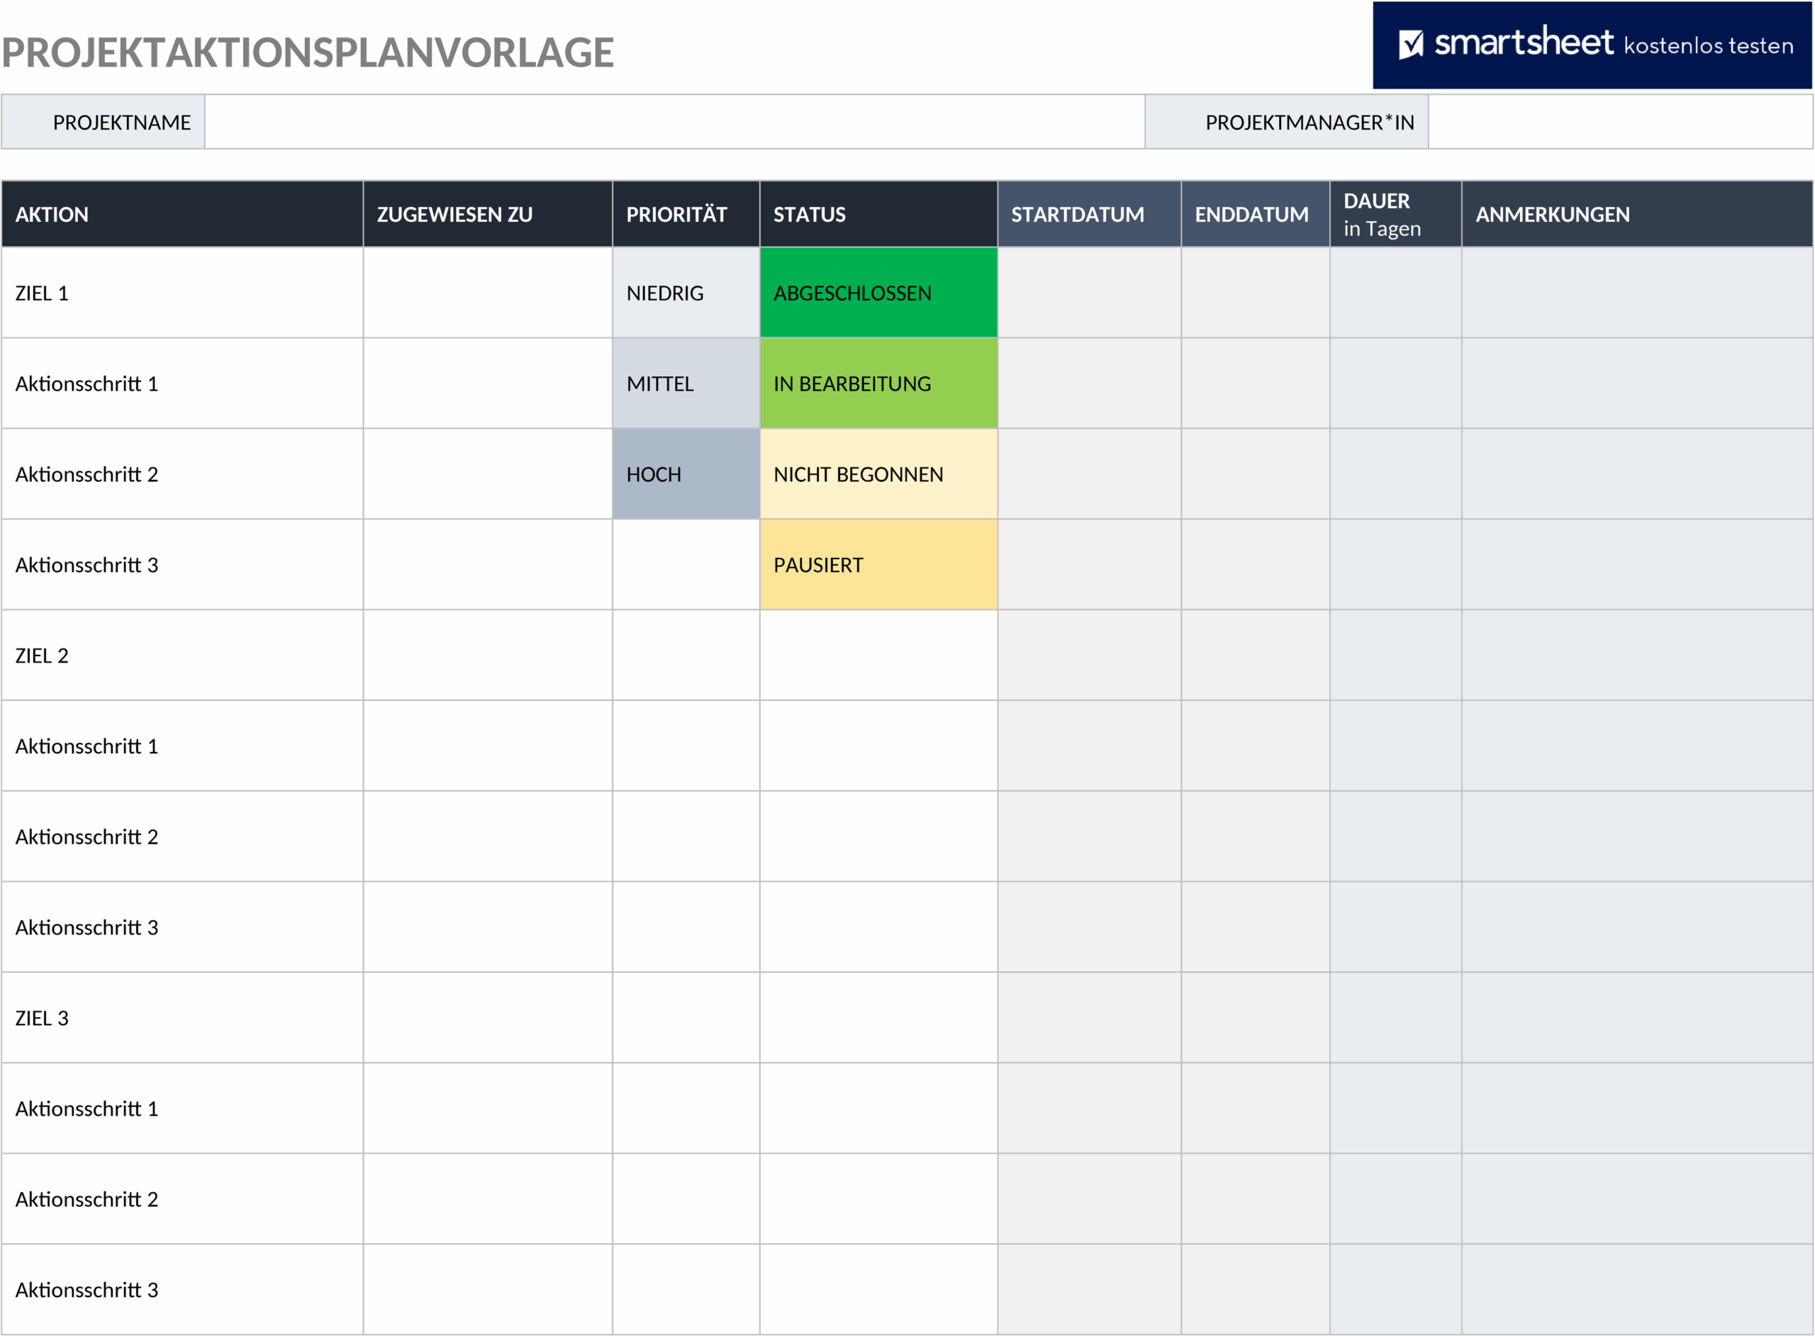Viewport: 1815px width, 1336px height.
Task: Click the Priorität cell of ZIEL 1's Aktionsschritt 3
Action: coord(686,564)
